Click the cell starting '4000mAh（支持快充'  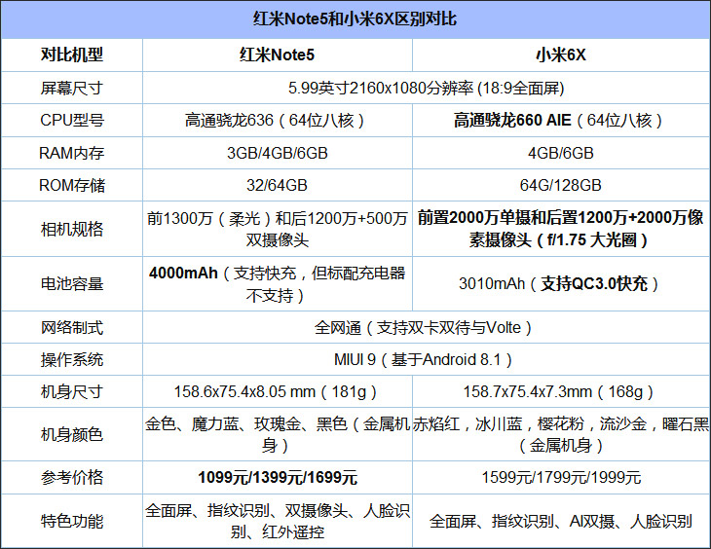pos(277,284)
